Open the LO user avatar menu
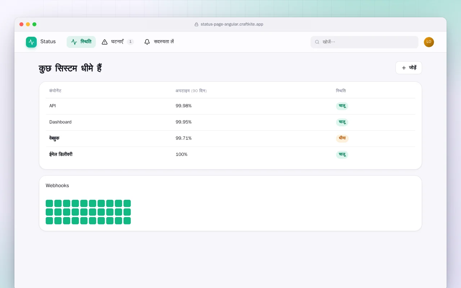 tap(429, 42)
